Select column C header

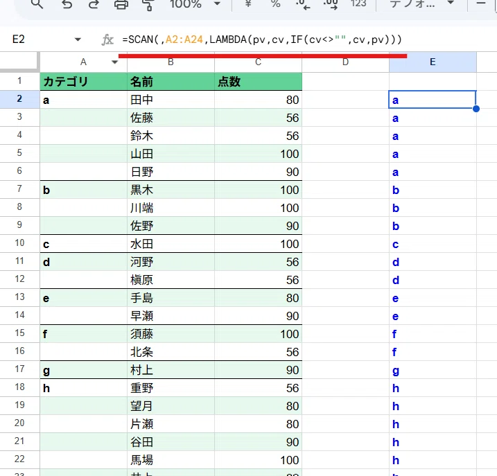click(x=259, y=62)
